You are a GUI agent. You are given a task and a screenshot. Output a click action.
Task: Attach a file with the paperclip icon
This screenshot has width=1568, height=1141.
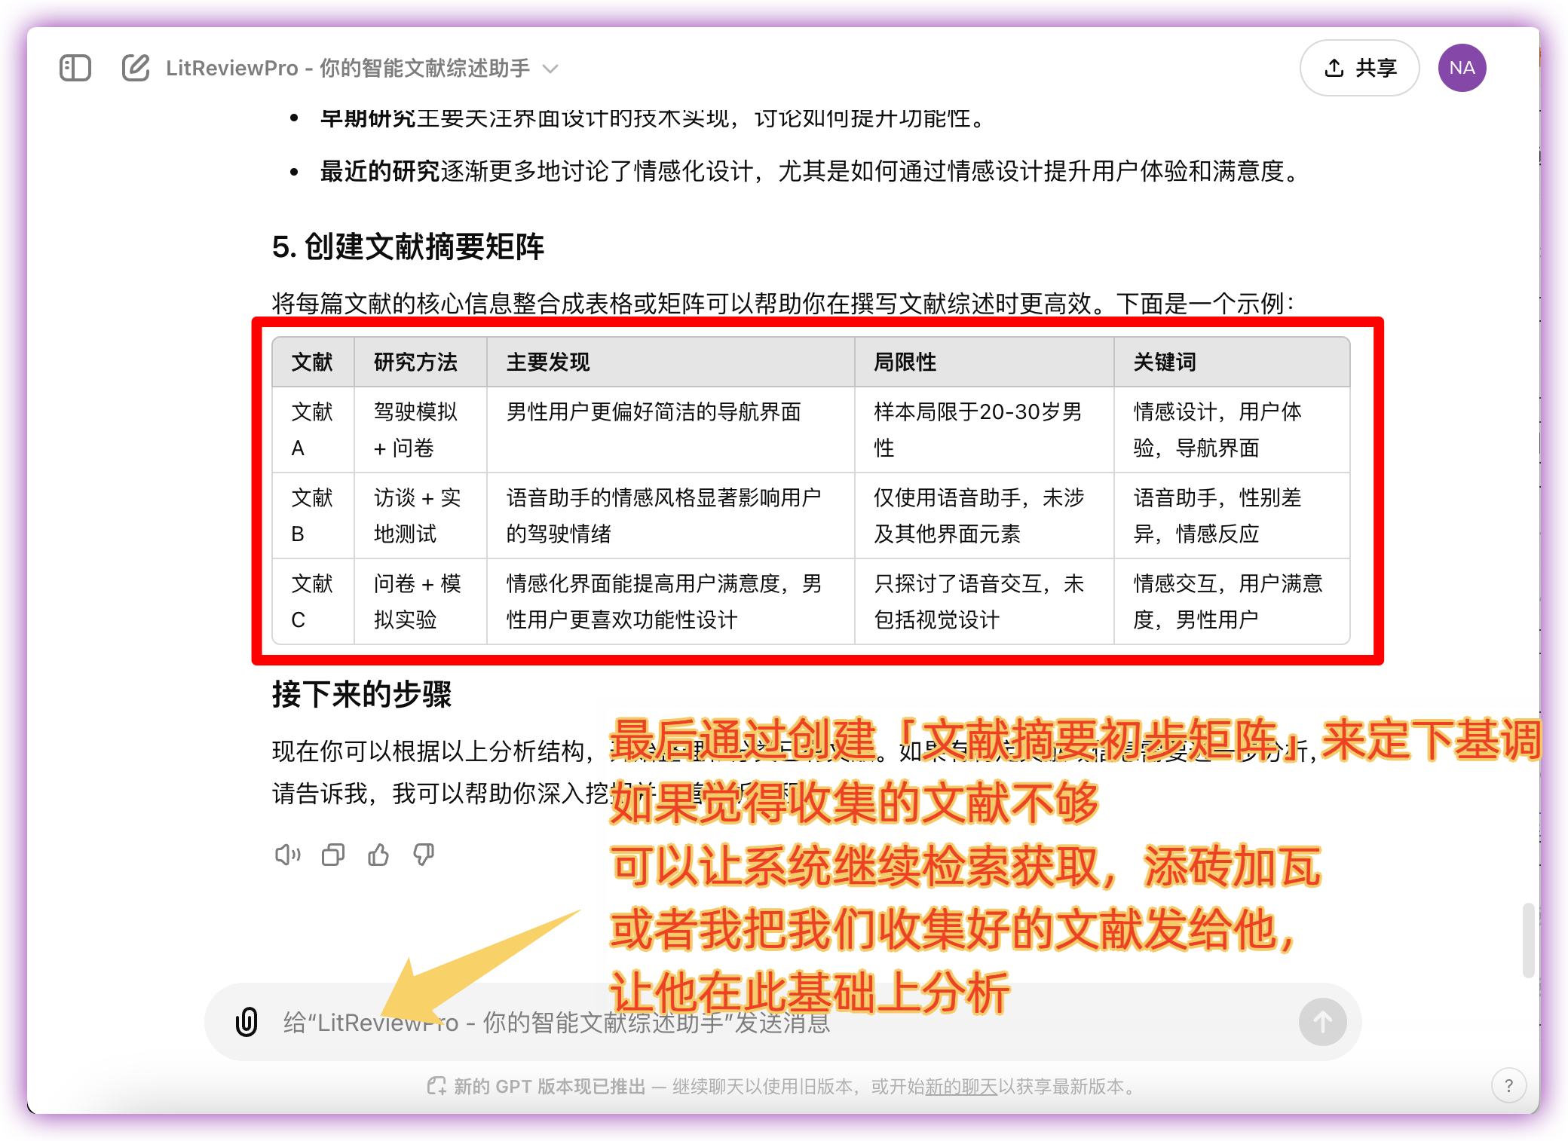pos(247,1022)
